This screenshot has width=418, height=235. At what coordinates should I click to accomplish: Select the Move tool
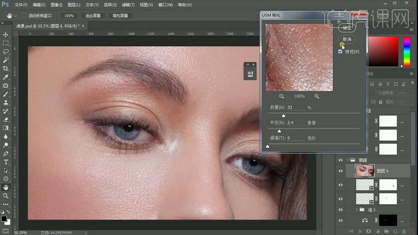[x=6, y=35]
